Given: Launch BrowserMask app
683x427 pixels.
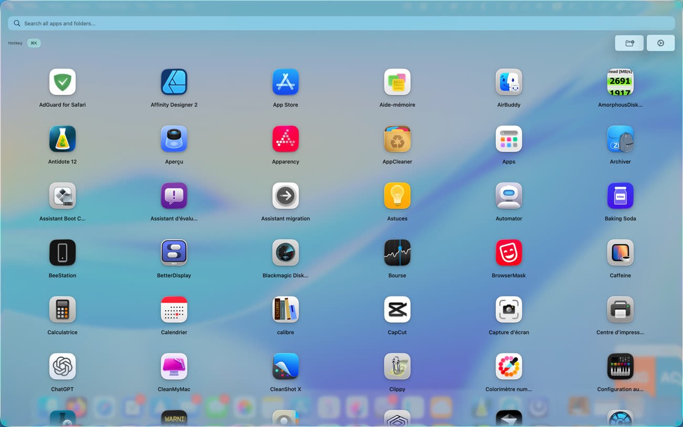Looking at the screenshot, I should click(509, 252).
